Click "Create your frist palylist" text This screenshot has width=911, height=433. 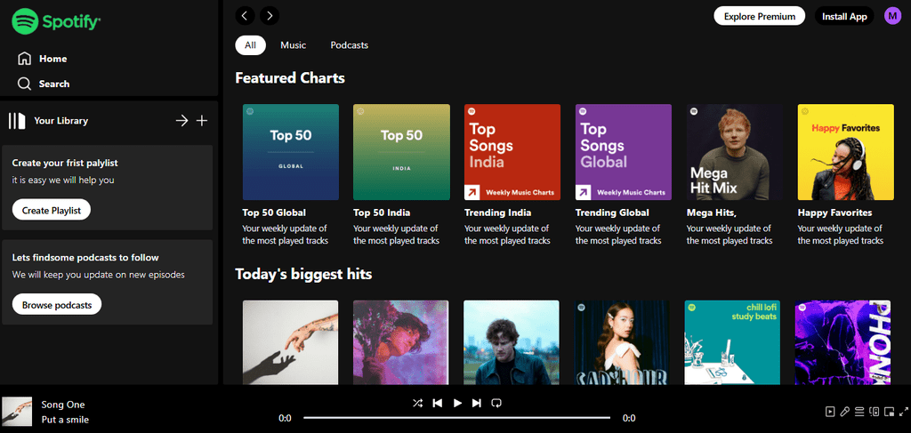(x=65, y=163)
